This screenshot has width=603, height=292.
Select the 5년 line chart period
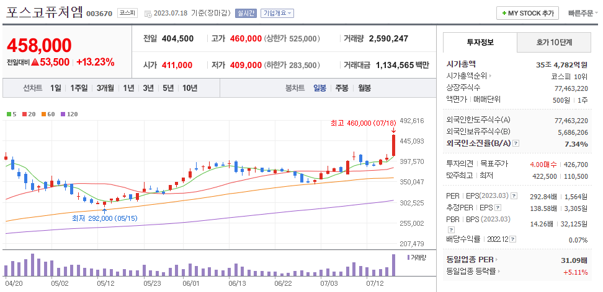point(168,88)
